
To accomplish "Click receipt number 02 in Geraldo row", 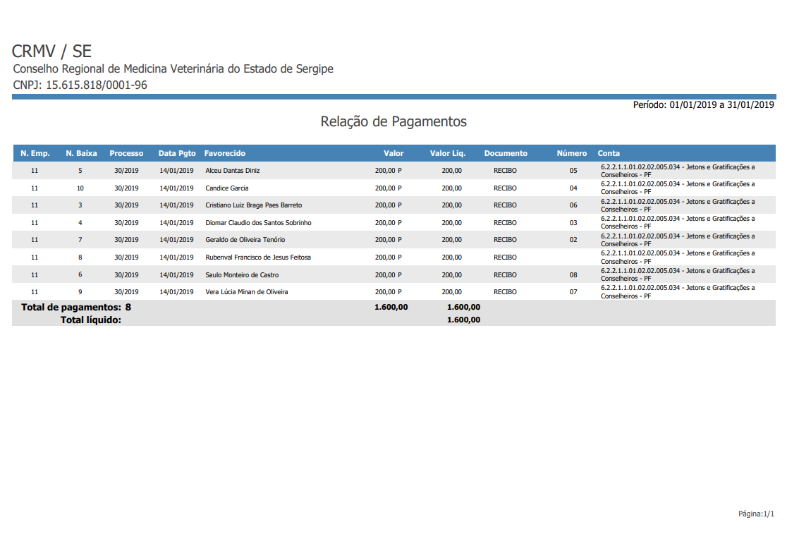I will tap(573, 240).
